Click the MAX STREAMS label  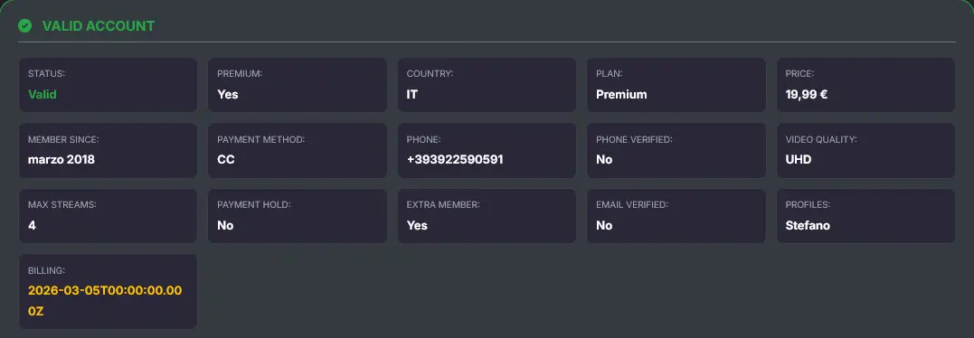(x=62, y=204)
